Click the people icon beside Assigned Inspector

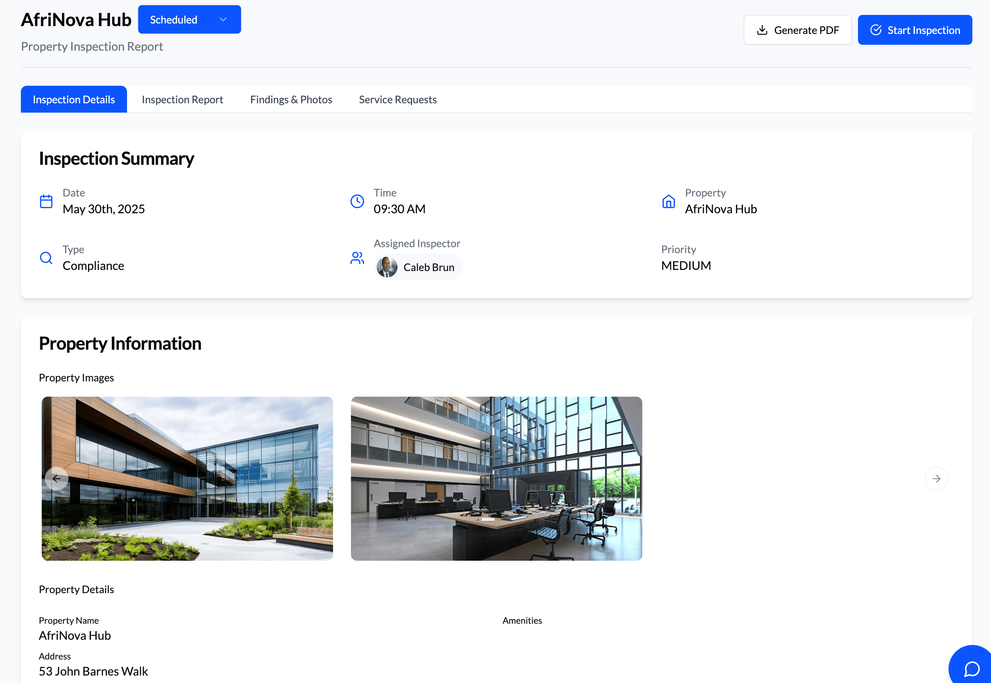(357, 258)
